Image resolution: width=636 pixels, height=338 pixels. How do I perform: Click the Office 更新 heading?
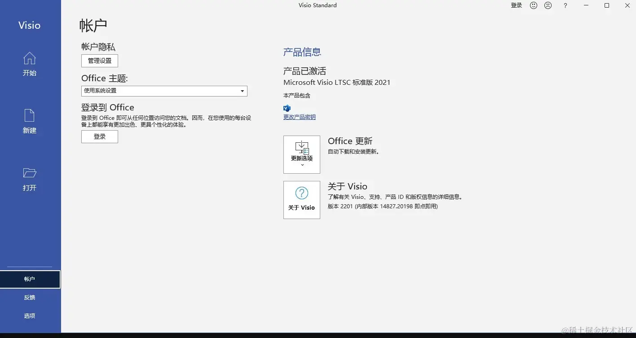click(350, 141)
